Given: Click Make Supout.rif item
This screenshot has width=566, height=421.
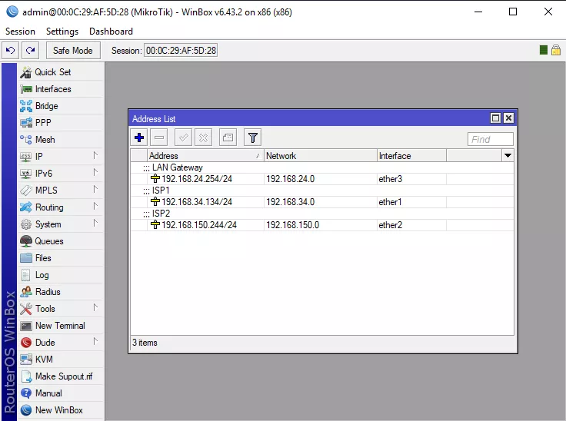Looking at the screenshot, I should coord(61,376).
